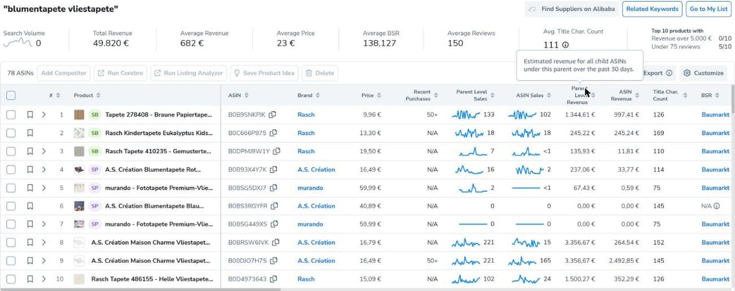Expand row 8 A.S. Création Maison Charme
The width and height of the screenshot is (735, 291).
tap(44, 242)
